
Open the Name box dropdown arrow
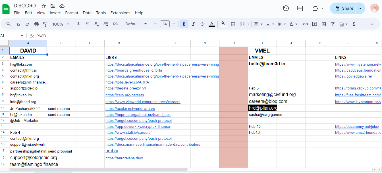[22, 36]
